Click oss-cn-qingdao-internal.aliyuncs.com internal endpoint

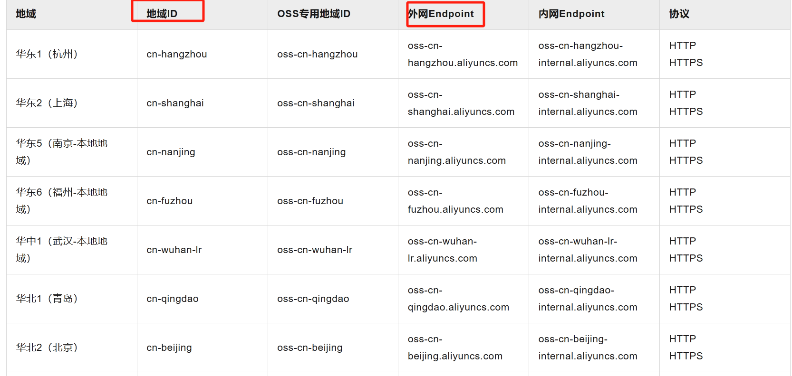coord(588,299)
